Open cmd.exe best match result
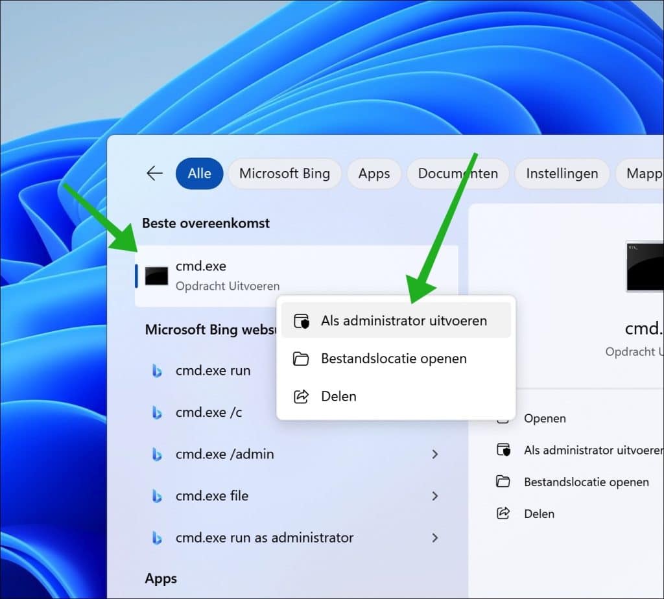 296,276
